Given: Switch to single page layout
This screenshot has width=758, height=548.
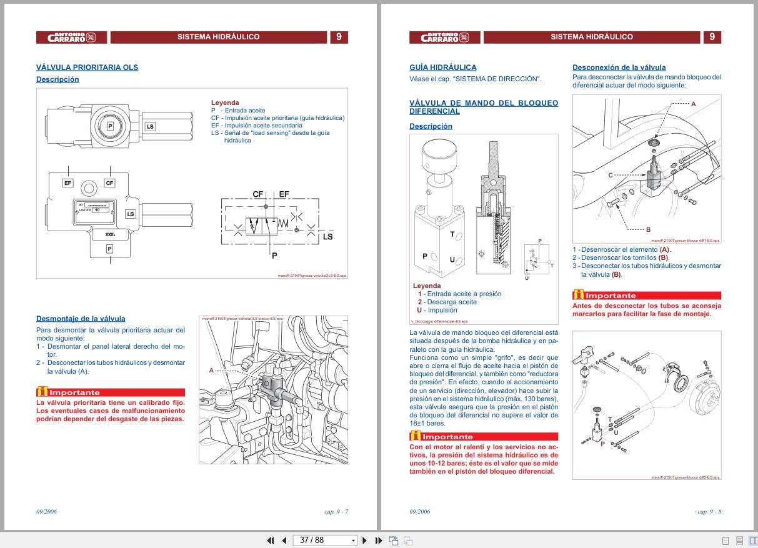Looking at the screenshot, I should point(726,541).
